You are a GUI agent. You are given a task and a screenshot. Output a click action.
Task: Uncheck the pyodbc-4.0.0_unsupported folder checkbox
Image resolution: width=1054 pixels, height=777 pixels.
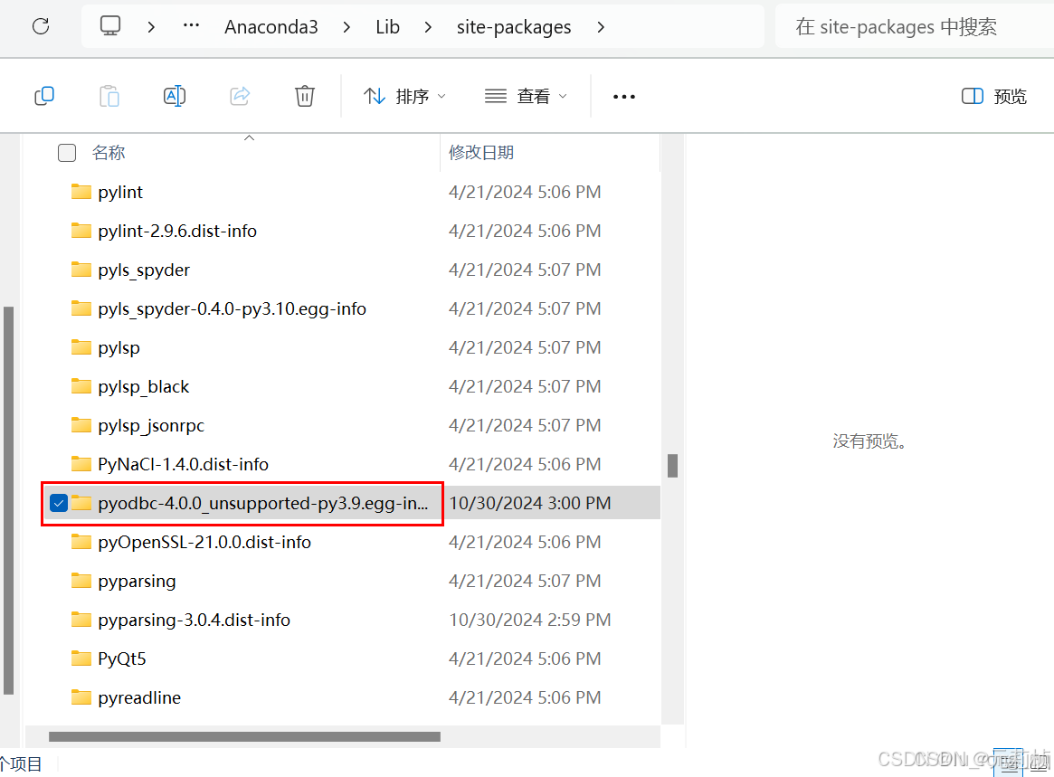coord(59,503)
